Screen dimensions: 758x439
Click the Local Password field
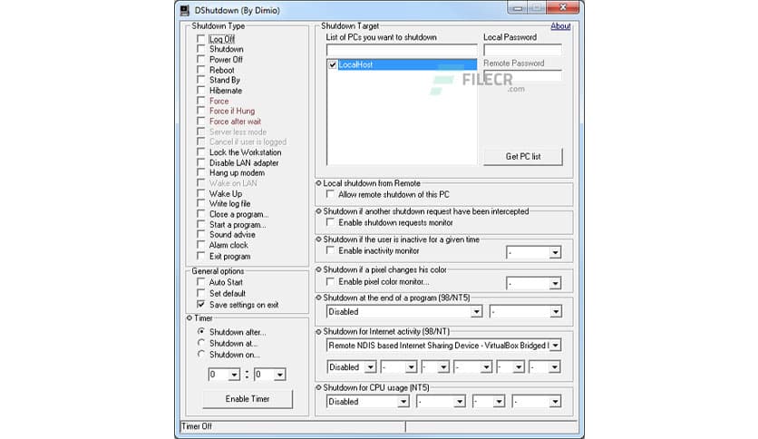coord(522,50)
